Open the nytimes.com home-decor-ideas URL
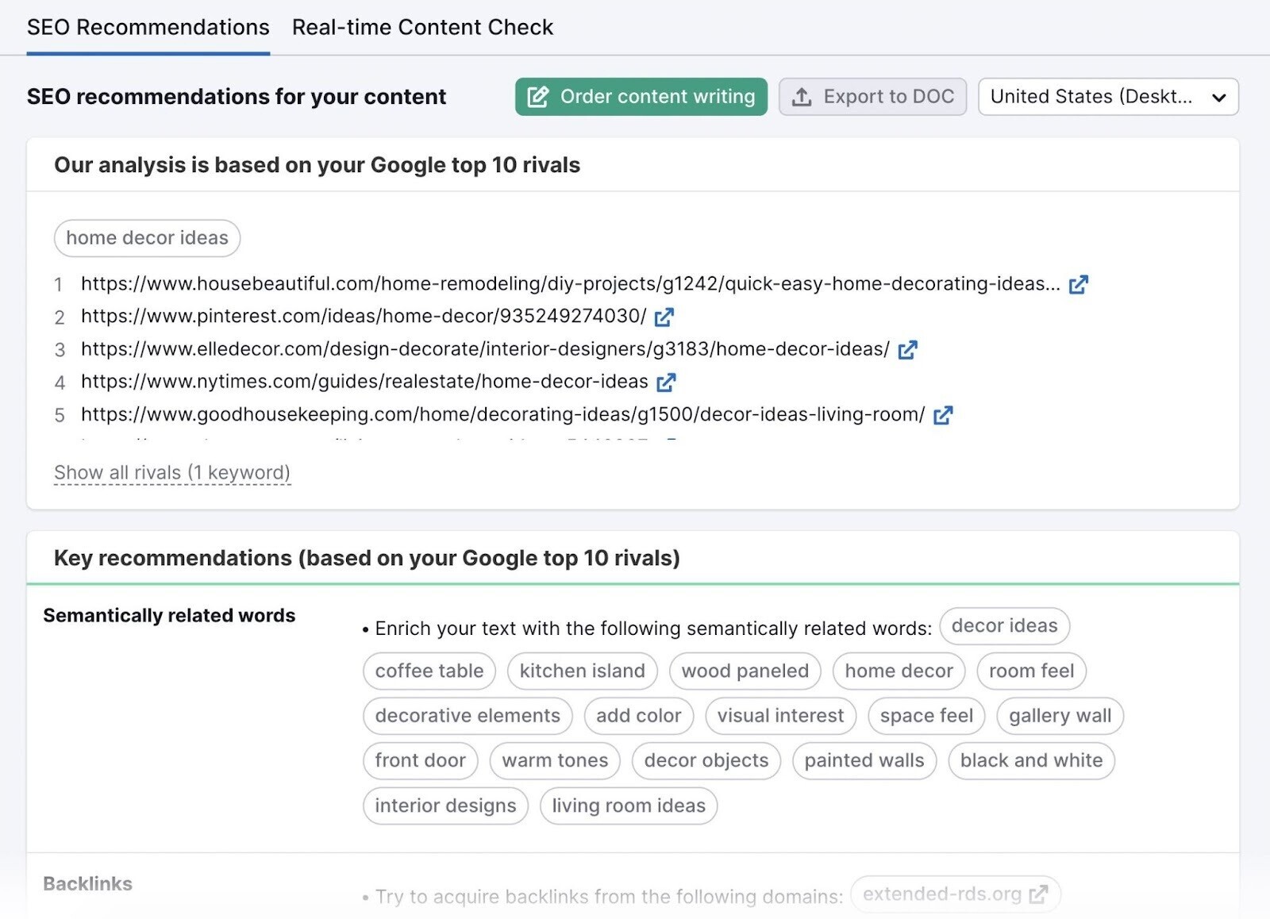1270x919 pixels. click(364, 382)
